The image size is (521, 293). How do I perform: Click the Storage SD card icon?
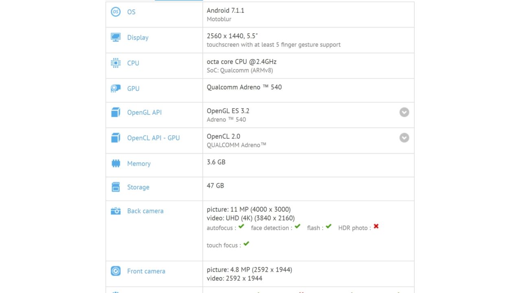[116, 187]
